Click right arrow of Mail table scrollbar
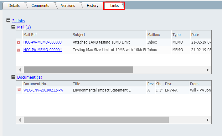Screen dimensions: 222x136 [x=208, y=70]
